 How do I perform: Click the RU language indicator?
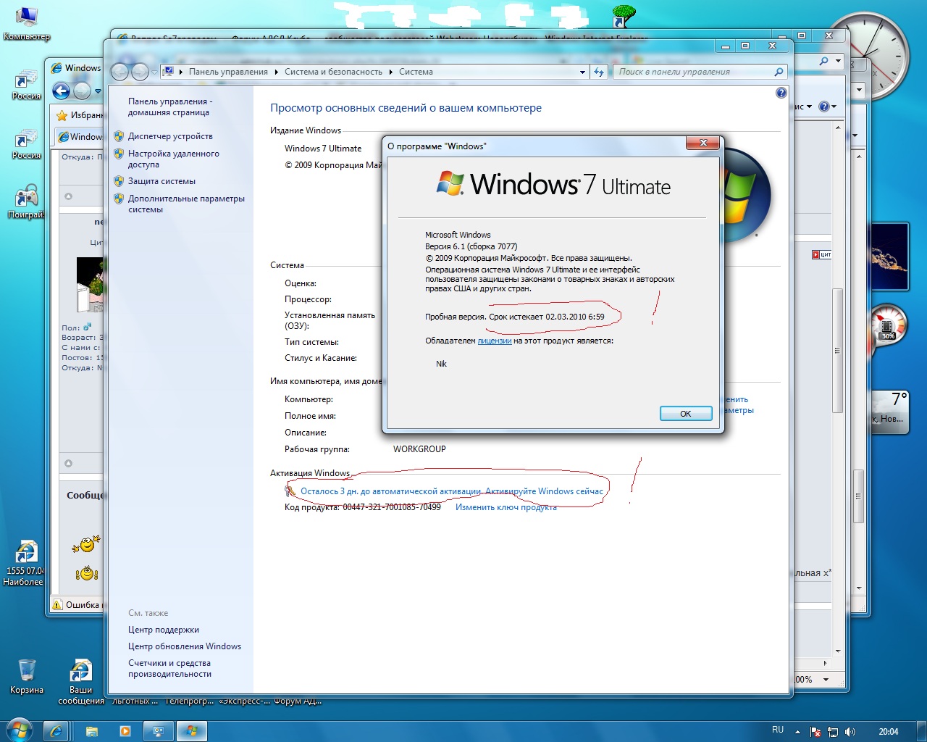[778, 730]
